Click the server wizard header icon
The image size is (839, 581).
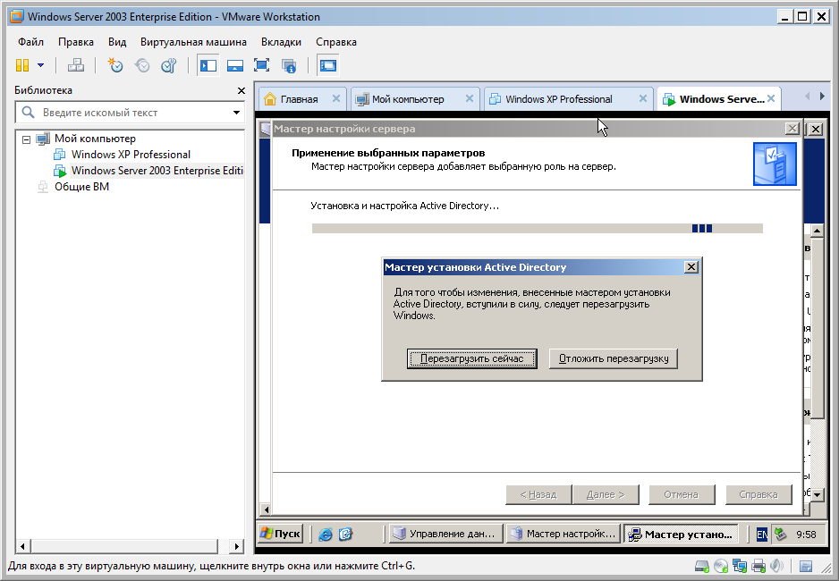click(x=775, y=164)
